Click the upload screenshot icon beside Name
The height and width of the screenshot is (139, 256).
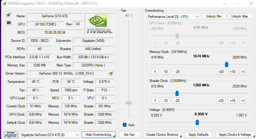[9, 15]
